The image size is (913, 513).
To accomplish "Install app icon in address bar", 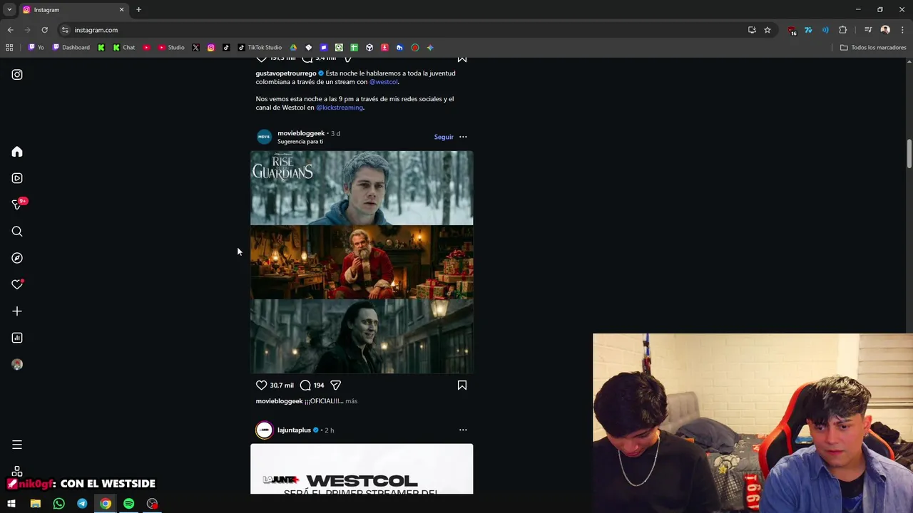I will tap(752, 30).
